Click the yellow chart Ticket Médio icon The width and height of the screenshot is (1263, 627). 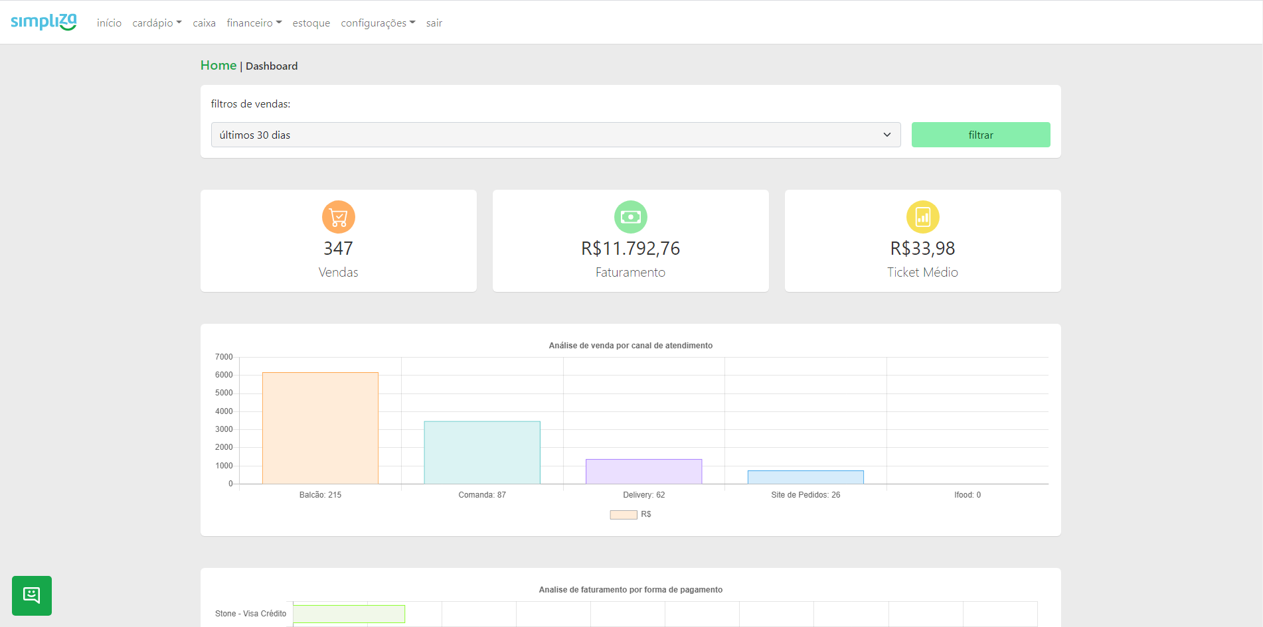[923, 217]
